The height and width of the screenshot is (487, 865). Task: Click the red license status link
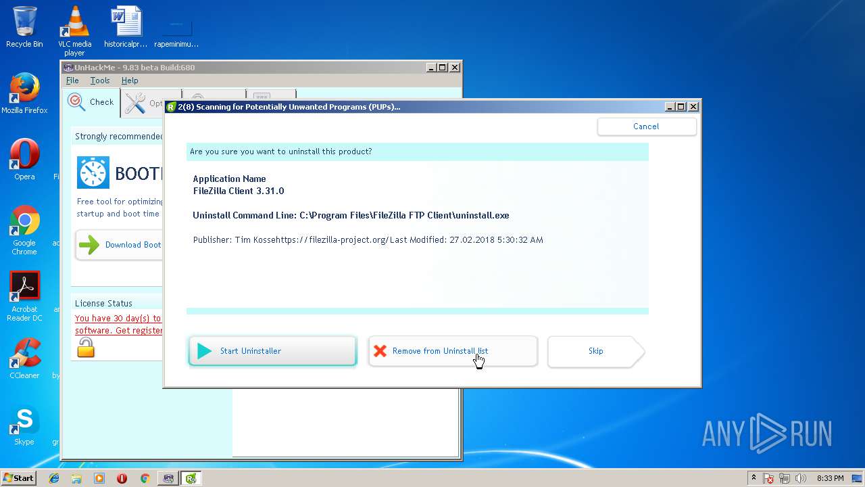pos(118,324)
